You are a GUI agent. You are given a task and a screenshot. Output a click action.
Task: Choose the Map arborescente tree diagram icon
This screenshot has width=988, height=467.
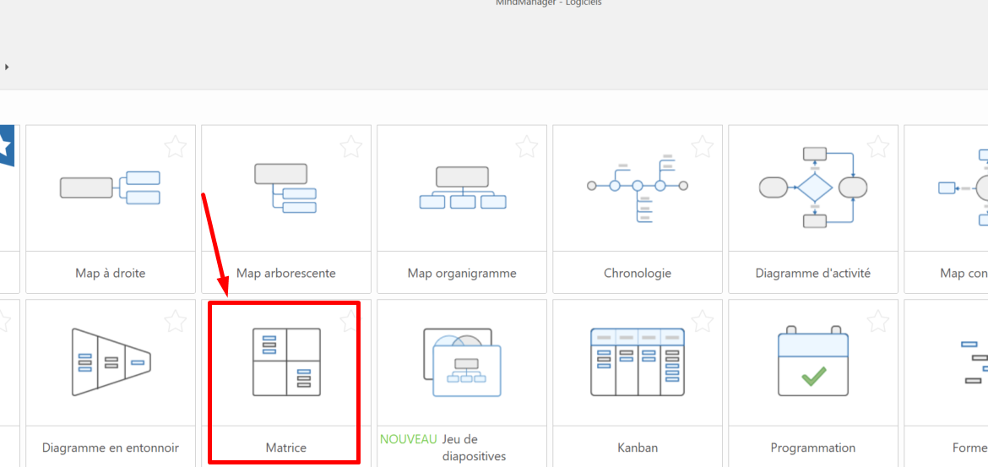(285, 187)
